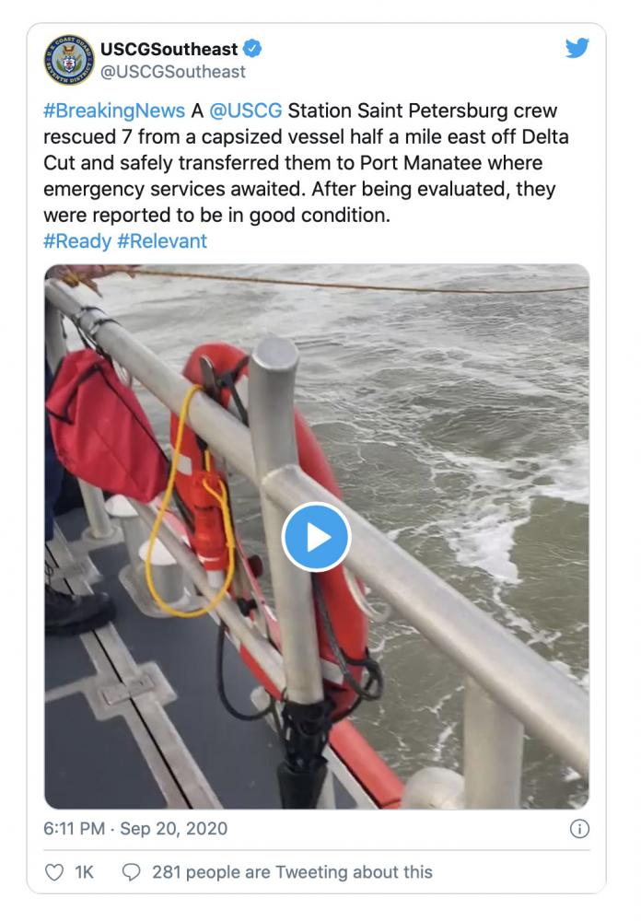Follow the @USCG mention link
The width and height of the screenshot is (641, 921).
coord(246,111)
